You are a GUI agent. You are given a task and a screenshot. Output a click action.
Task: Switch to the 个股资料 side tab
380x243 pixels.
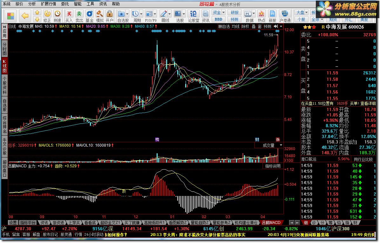(4, 85)
